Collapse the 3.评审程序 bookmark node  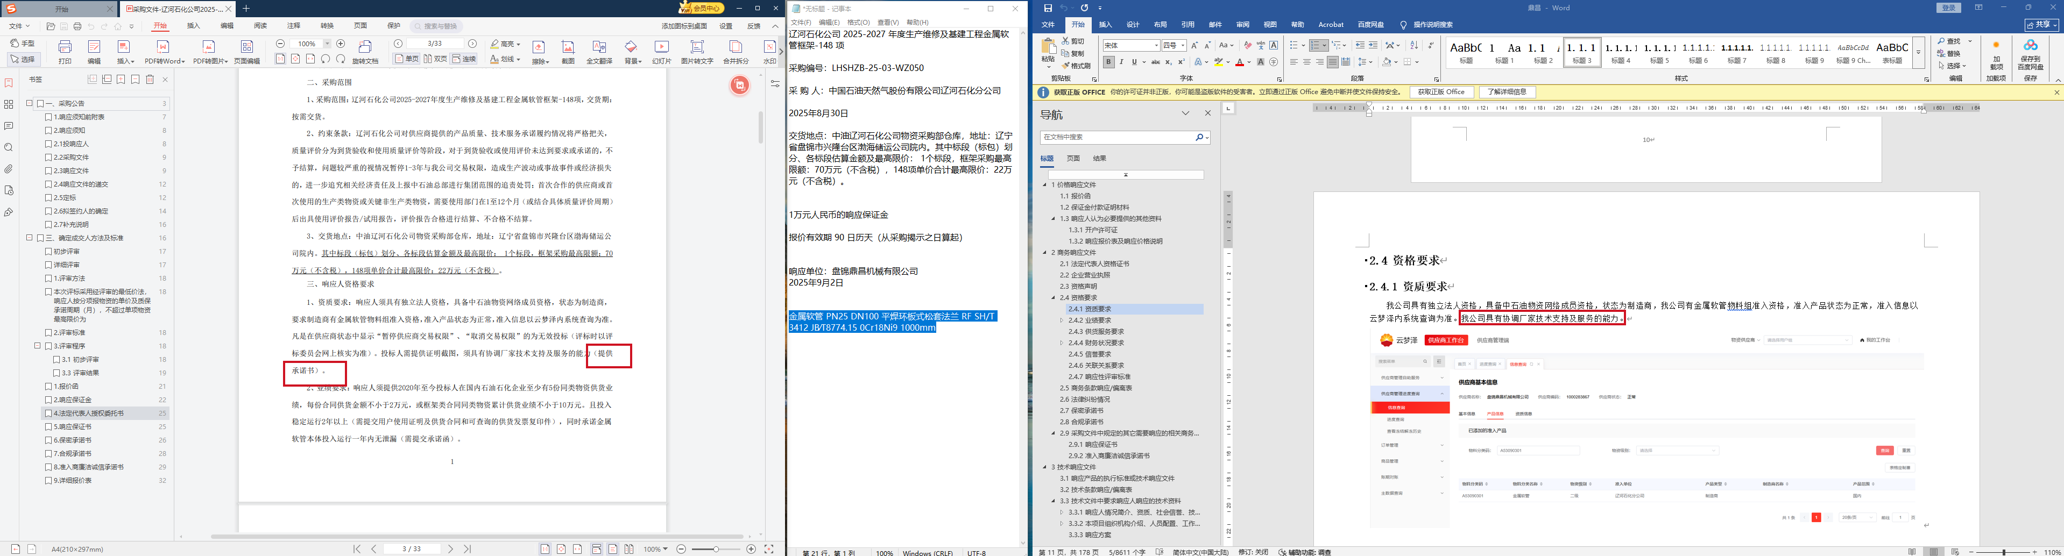(x=38, y=346)
